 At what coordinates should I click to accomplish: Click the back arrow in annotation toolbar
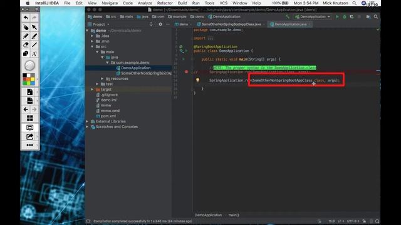[x=26, y=109]
